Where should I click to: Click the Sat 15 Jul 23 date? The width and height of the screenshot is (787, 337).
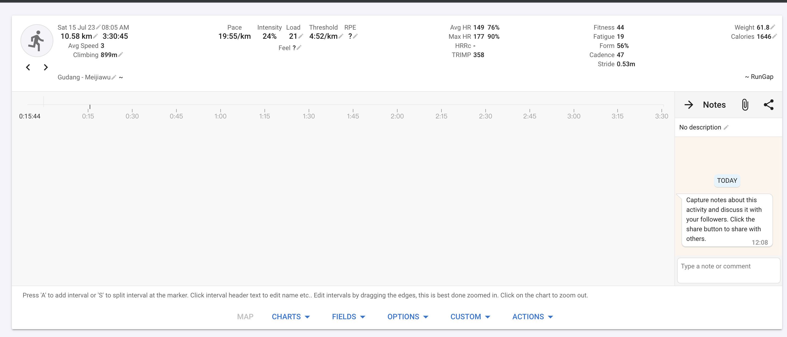[76, 27]
